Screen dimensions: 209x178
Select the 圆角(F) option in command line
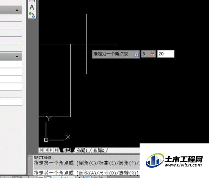click(x=127, y=163)
